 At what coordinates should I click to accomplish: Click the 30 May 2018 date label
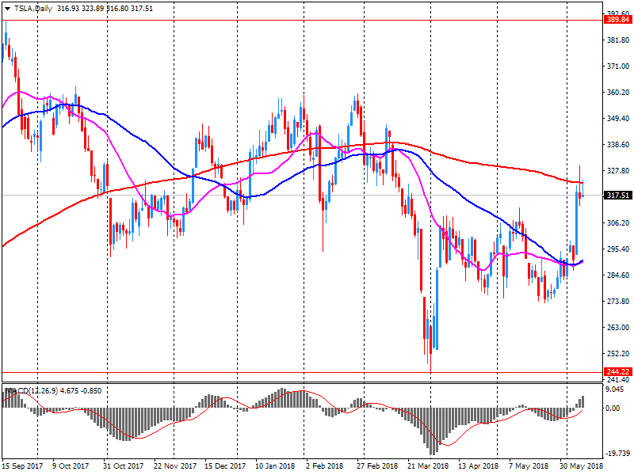[580, 465]
